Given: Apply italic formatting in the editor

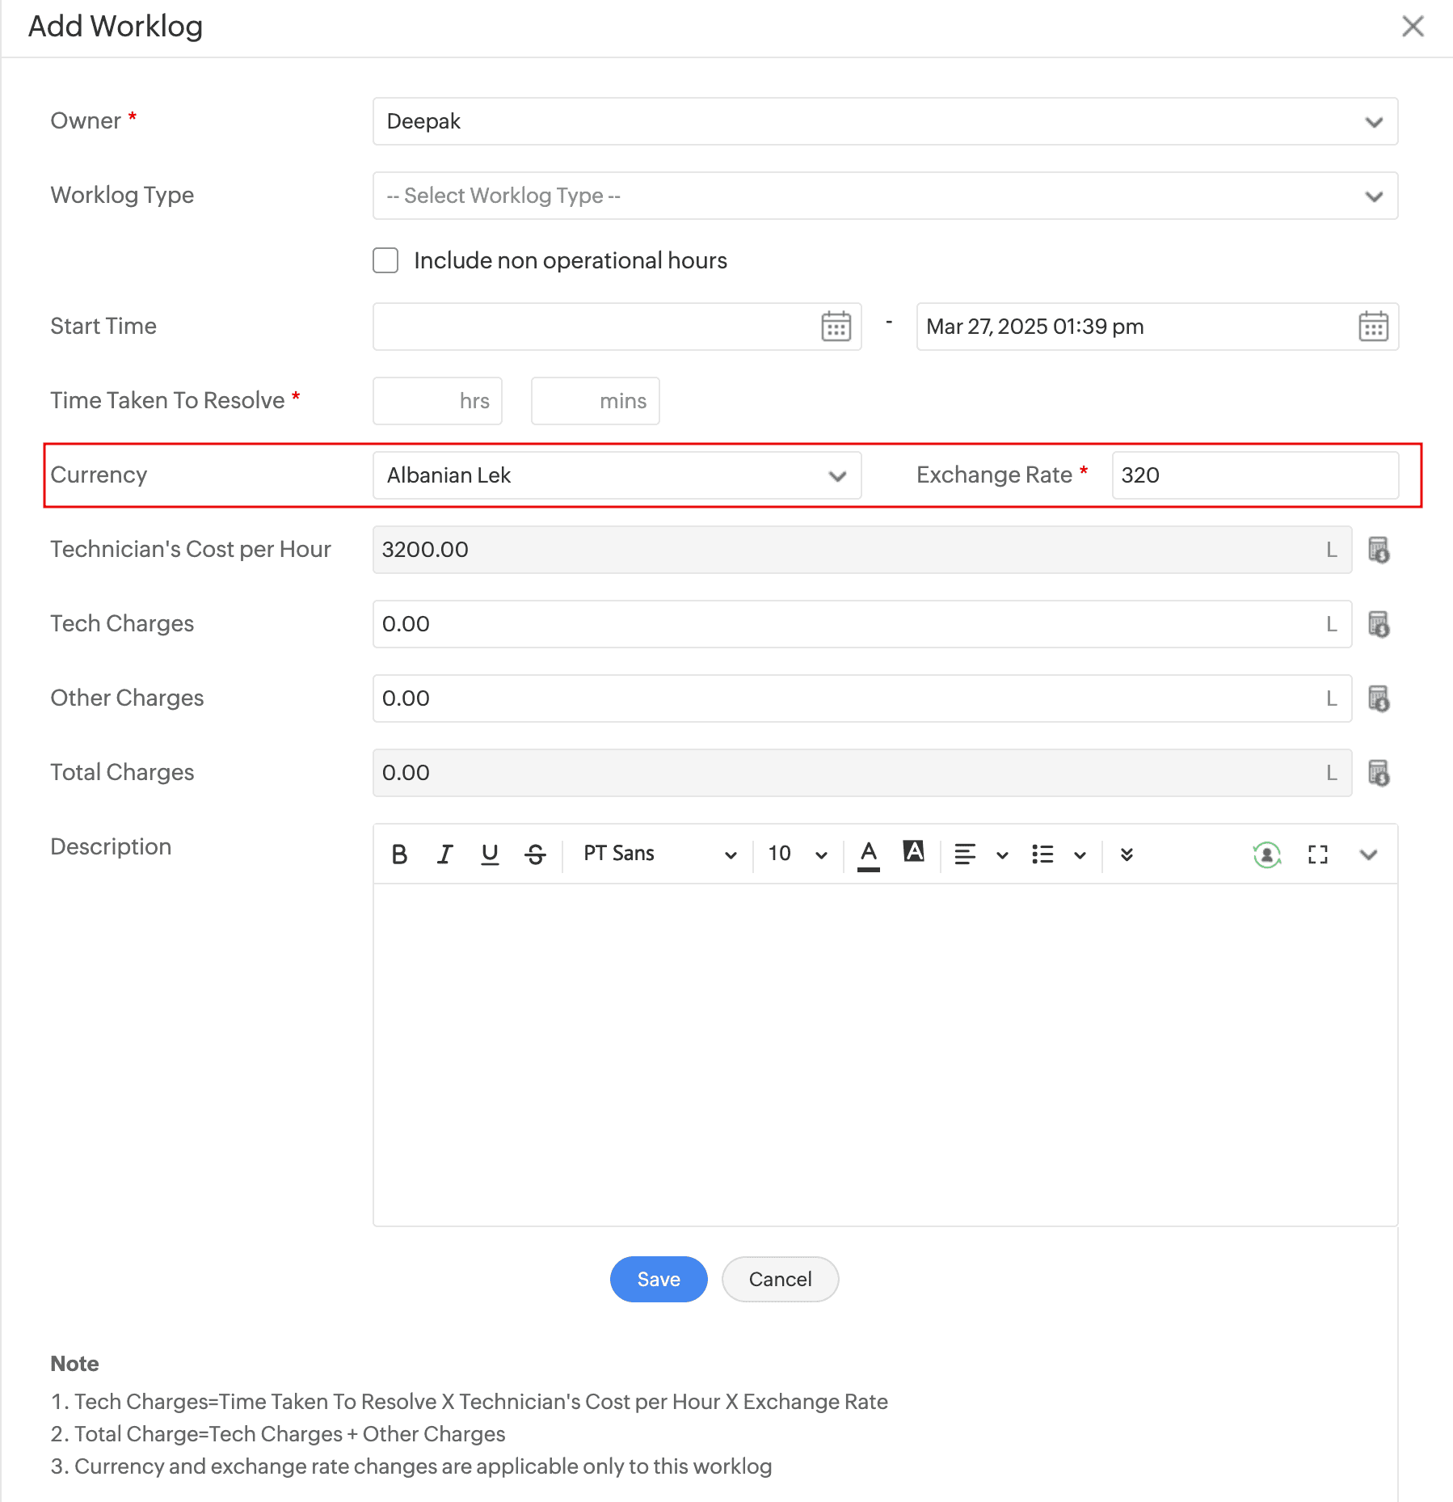Looking at the screenshot, I should (x=444, y=854).
